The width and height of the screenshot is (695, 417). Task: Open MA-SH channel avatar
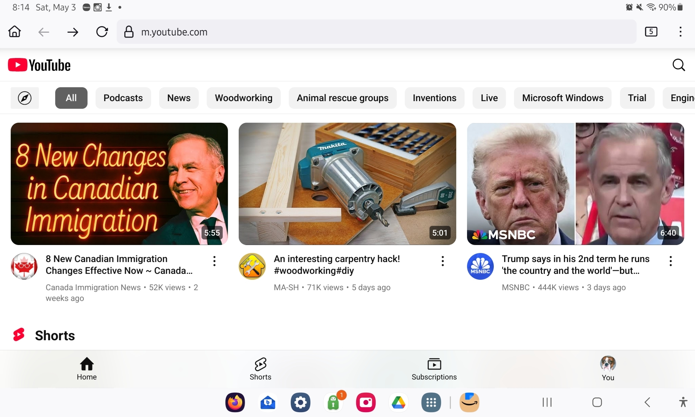(252, 267)
